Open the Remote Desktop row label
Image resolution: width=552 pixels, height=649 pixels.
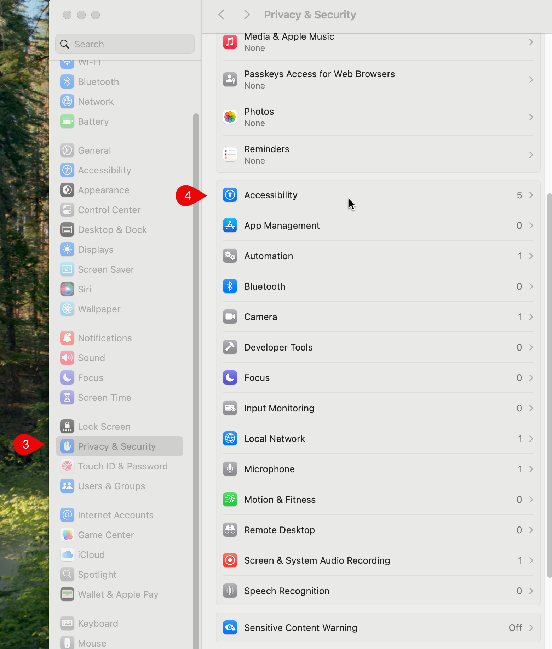[280, 530]
